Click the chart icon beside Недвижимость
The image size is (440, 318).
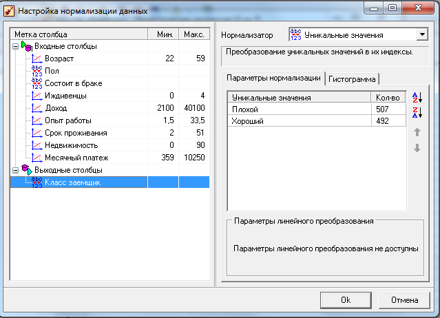36,145
